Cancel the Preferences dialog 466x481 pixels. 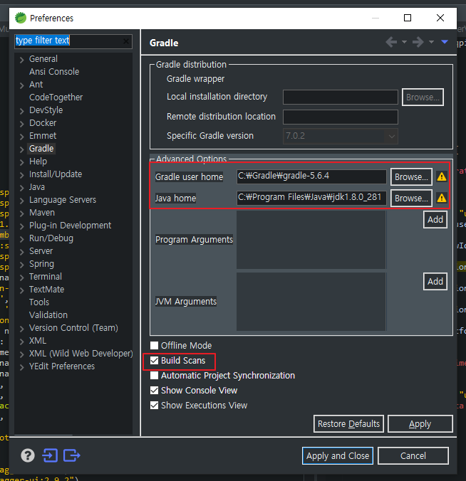click(413, 456)
